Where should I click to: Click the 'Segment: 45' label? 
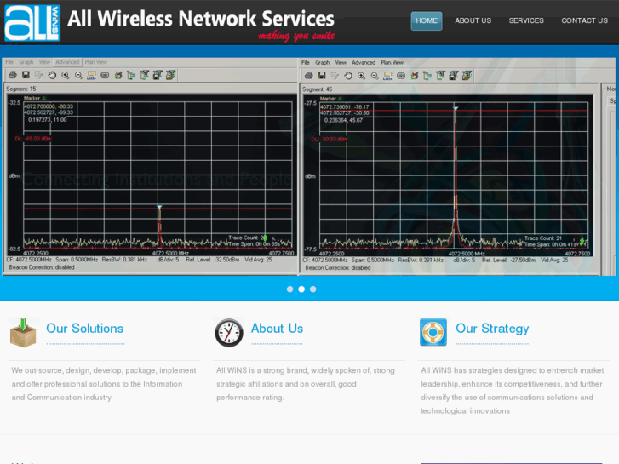318,89
